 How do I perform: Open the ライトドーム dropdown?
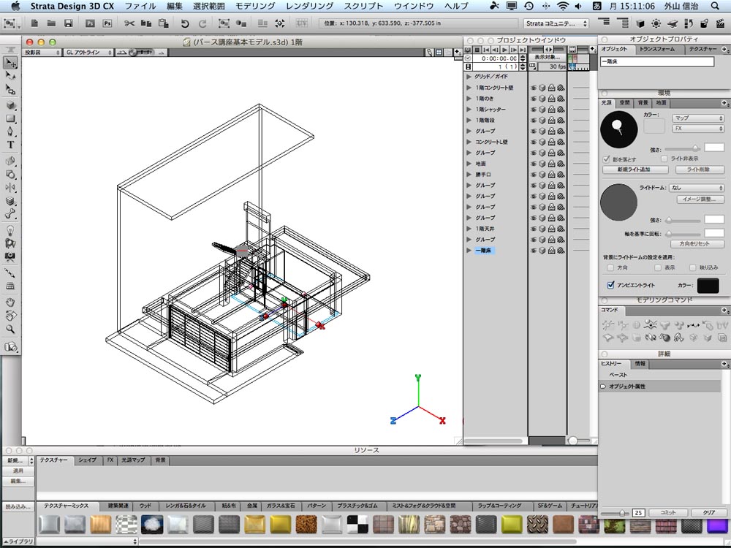click(x=696, y=188)
